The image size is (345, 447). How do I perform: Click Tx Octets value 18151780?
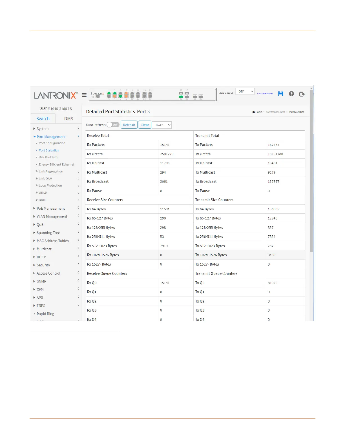(275, 154)
